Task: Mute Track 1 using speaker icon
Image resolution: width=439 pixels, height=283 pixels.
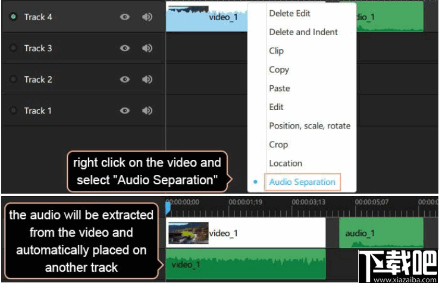Action: [x=147, y=111]
